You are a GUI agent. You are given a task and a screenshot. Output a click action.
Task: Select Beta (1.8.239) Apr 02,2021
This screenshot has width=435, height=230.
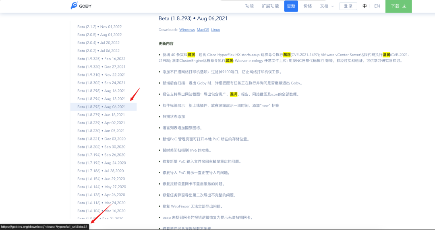(101, 123)
